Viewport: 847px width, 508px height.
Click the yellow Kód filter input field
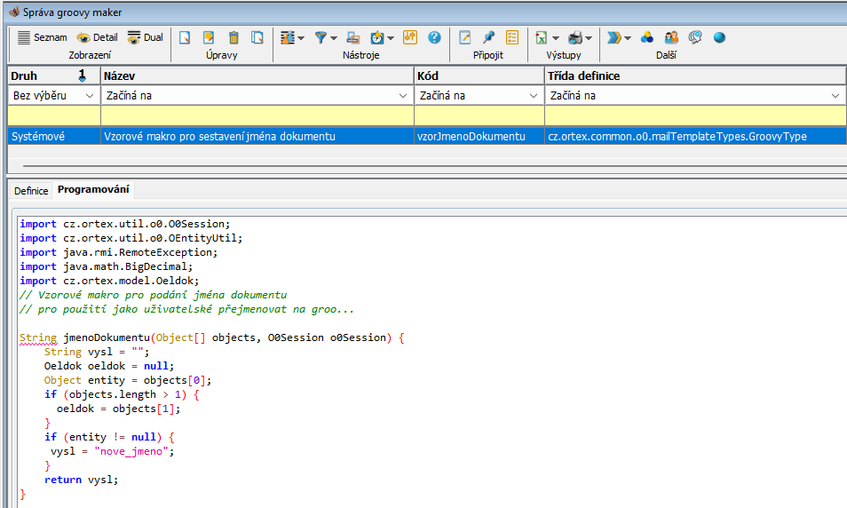pyautogui.click(x=479, y=115)
